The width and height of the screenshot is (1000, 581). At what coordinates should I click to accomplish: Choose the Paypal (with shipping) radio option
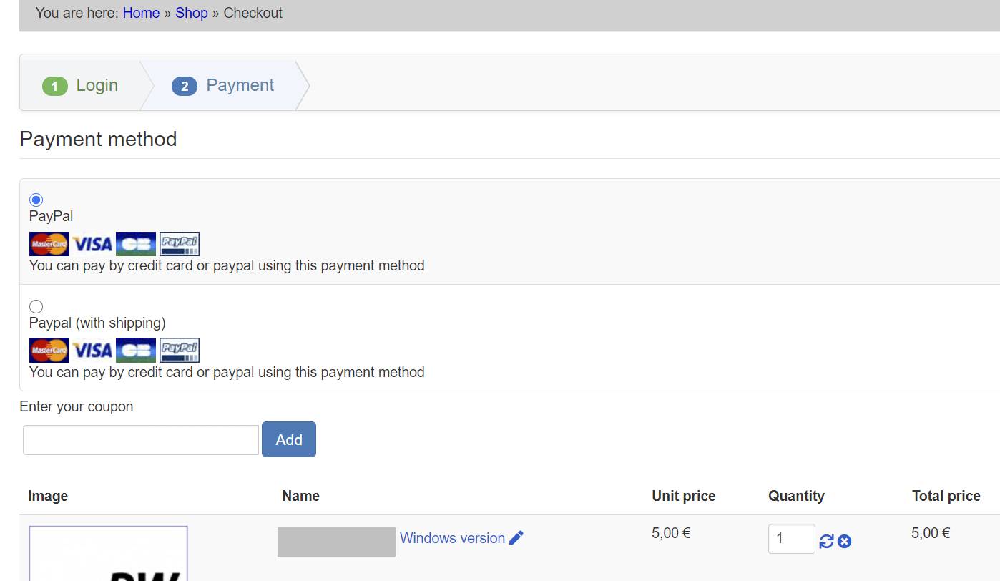[x=36, y=306]
